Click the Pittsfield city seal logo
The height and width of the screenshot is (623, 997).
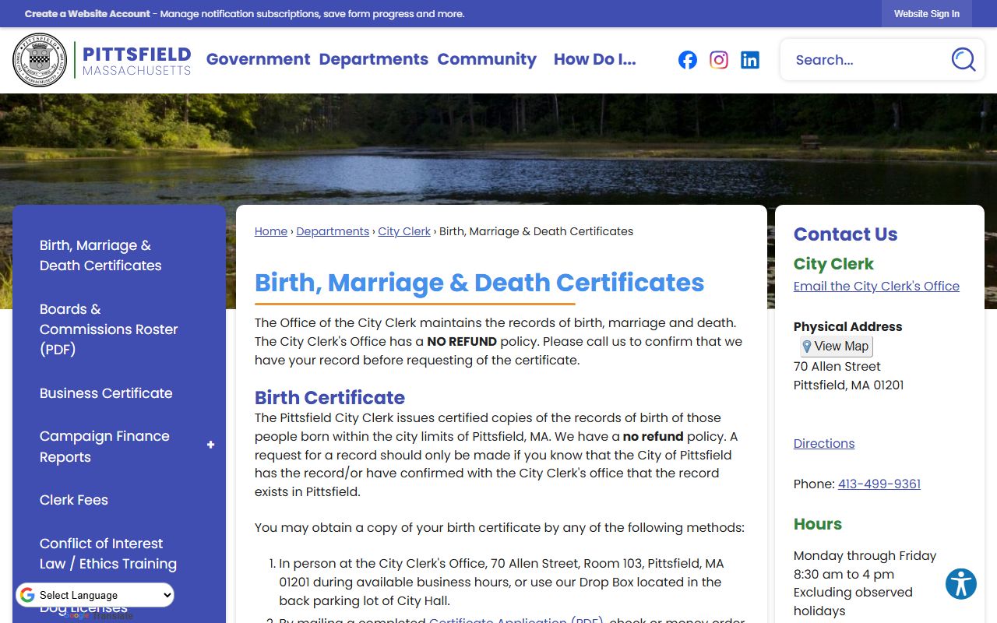point(41,60)
